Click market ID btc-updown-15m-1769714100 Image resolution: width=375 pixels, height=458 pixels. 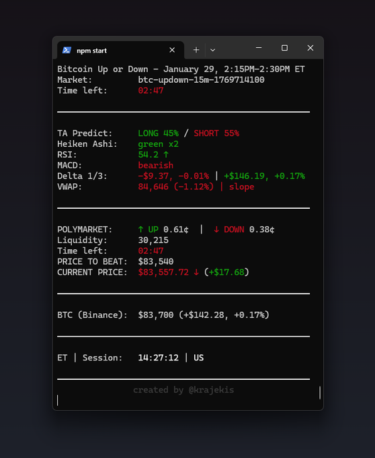click(x=202, y=79)
